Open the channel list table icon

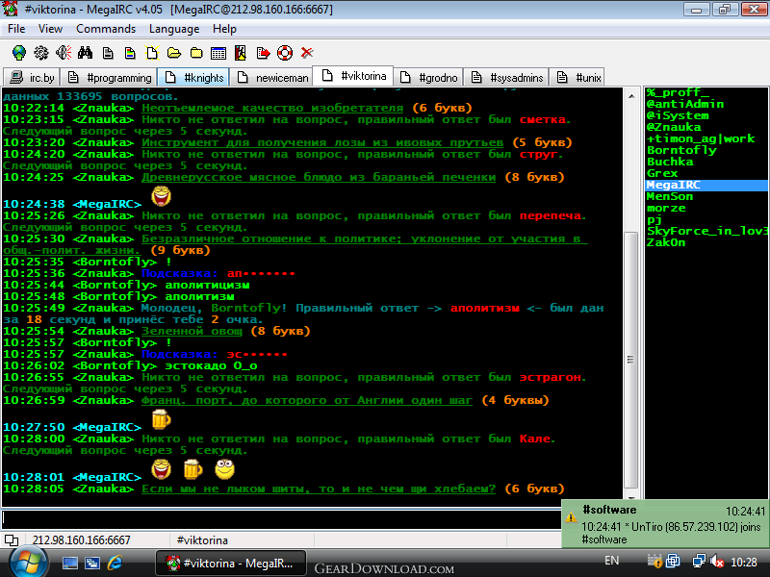pos(218,53)
